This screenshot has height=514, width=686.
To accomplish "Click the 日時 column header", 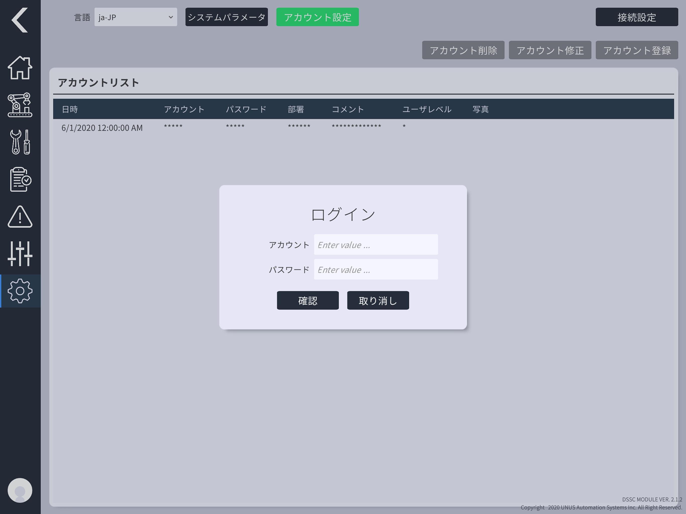I will pyautogui.click(x=70, y=109).
